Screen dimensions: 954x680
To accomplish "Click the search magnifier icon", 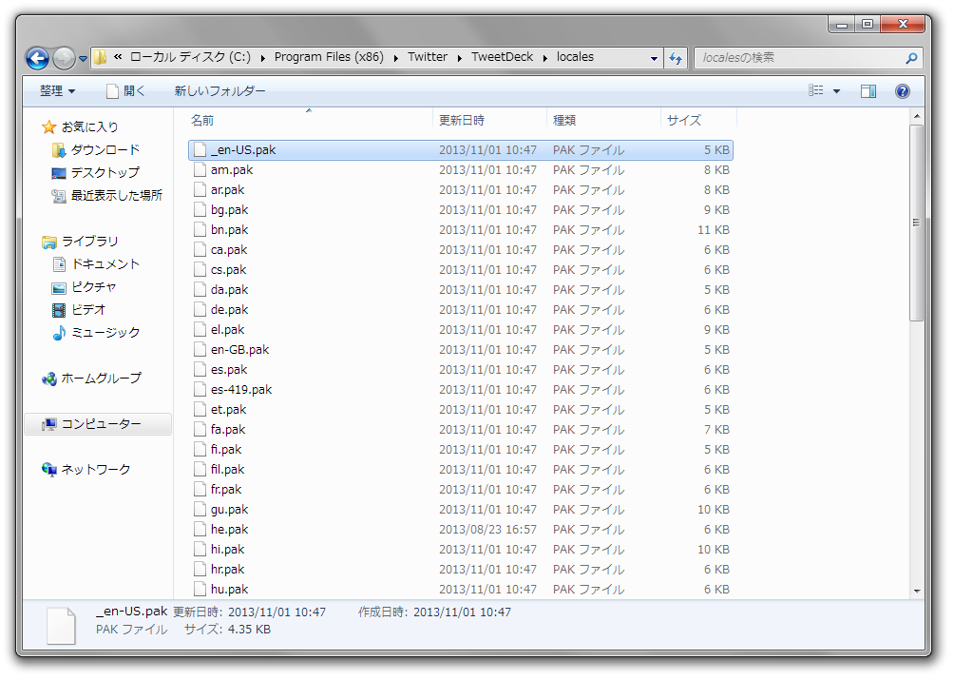I will [911, 58].
